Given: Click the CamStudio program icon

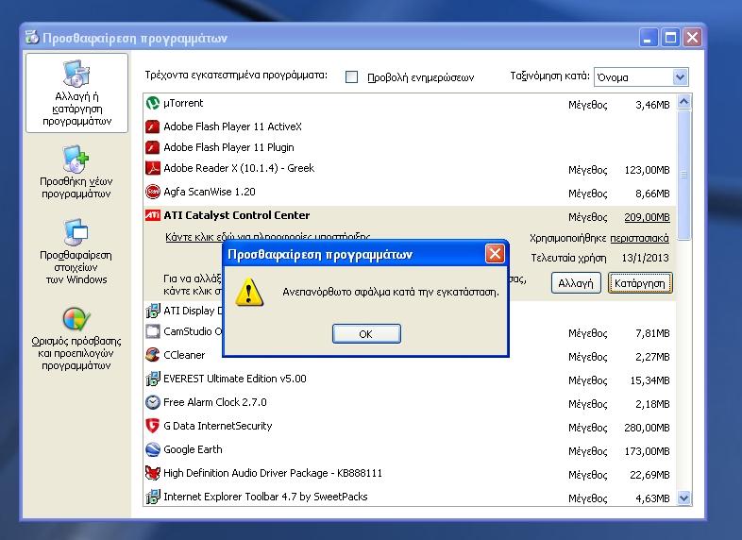Looking at the screenshot, I should [152, 331].
